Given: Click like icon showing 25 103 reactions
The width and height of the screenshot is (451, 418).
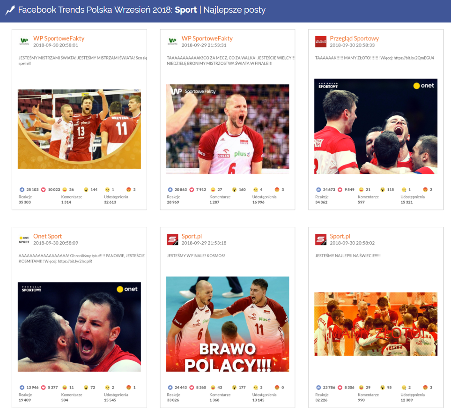Looking at the screenshot, I should [22, 189].
